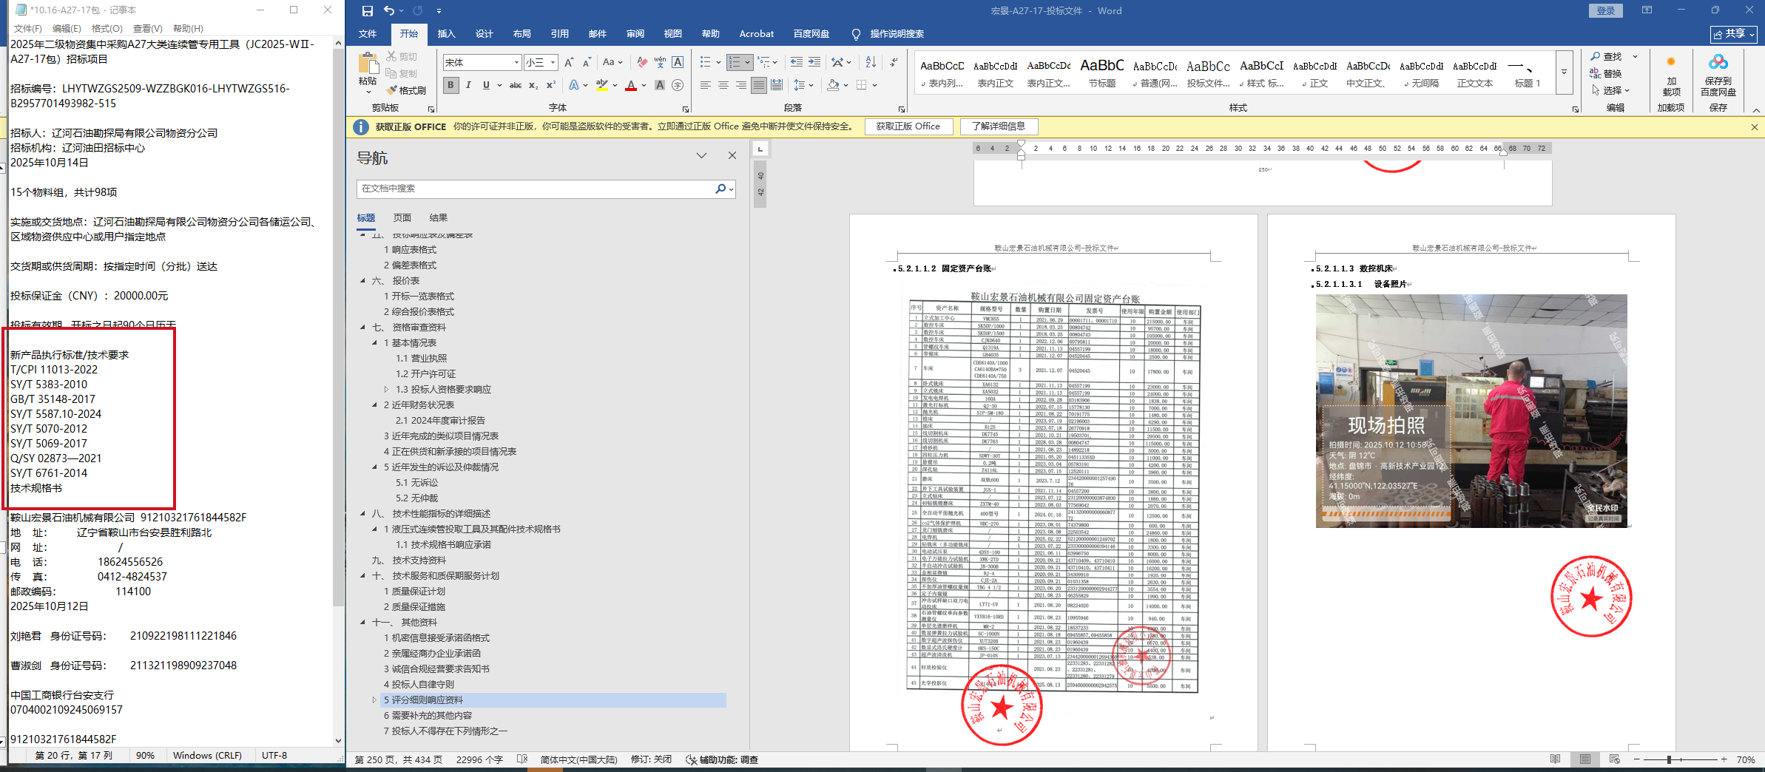Click the 查找 (Find) button

coord(1607,56)
